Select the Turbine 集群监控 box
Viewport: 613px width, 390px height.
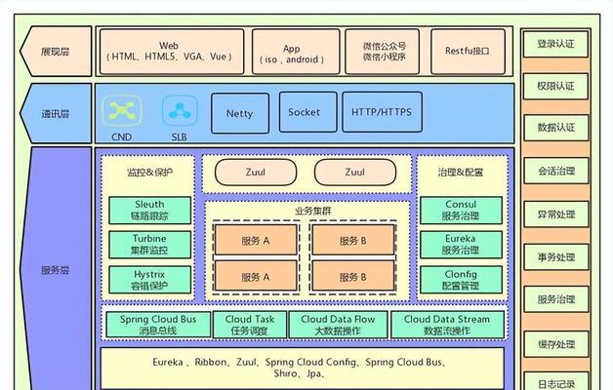tap(149, 245)
